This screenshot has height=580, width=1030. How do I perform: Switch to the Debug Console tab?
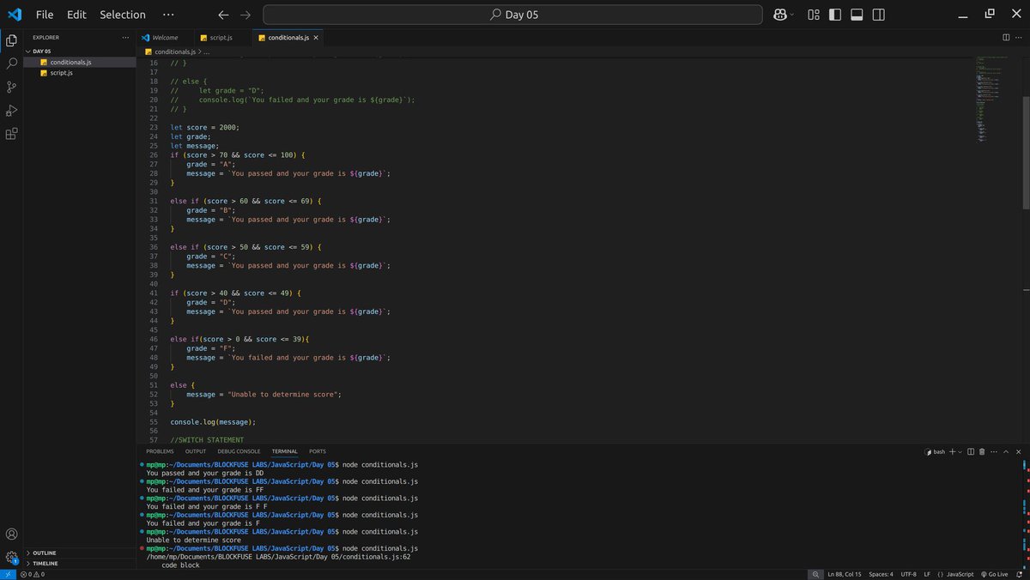click(x=239, y=451)
